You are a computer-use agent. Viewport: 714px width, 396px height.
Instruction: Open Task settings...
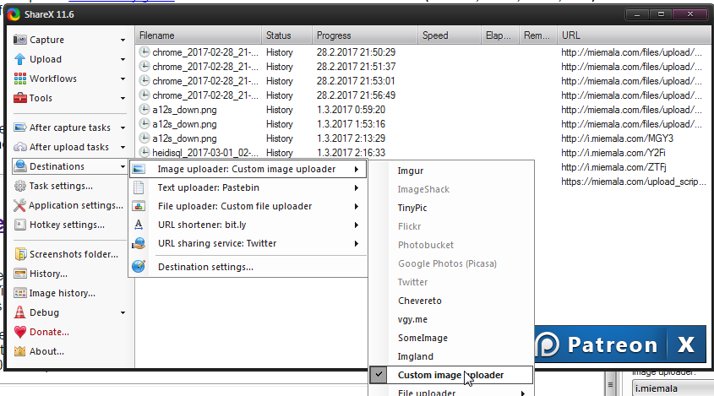(61, 186)
